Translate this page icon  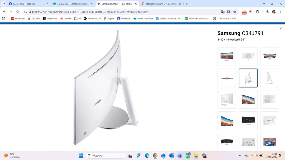pyautogui.click(x=223, y=12)
